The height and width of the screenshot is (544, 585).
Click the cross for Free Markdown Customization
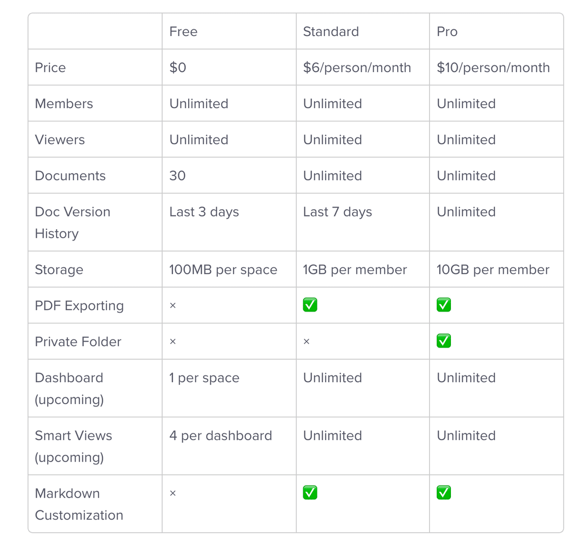pos(173,493)
